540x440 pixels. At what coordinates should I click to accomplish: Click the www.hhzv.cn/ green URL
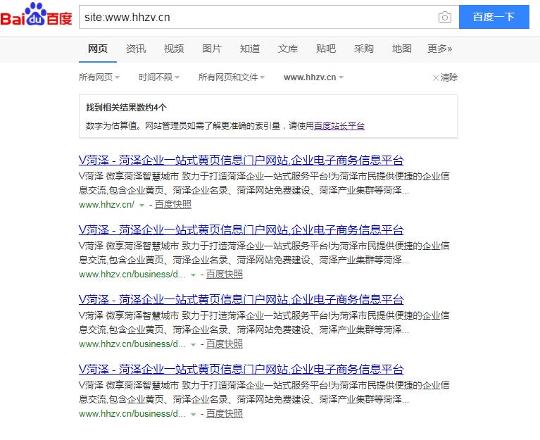coord(106,204)
